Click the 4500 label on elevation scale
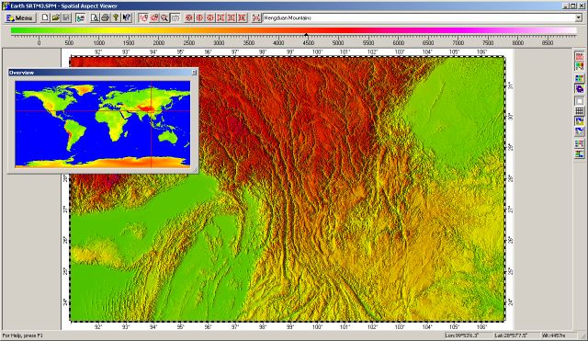This screenshot has height=341, width=588. (309, 43)
